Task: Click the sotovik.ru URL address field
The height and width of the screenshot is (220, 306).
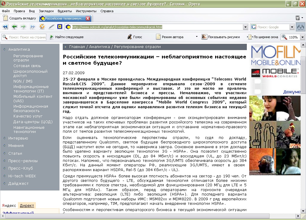Action: click(156, 27)
